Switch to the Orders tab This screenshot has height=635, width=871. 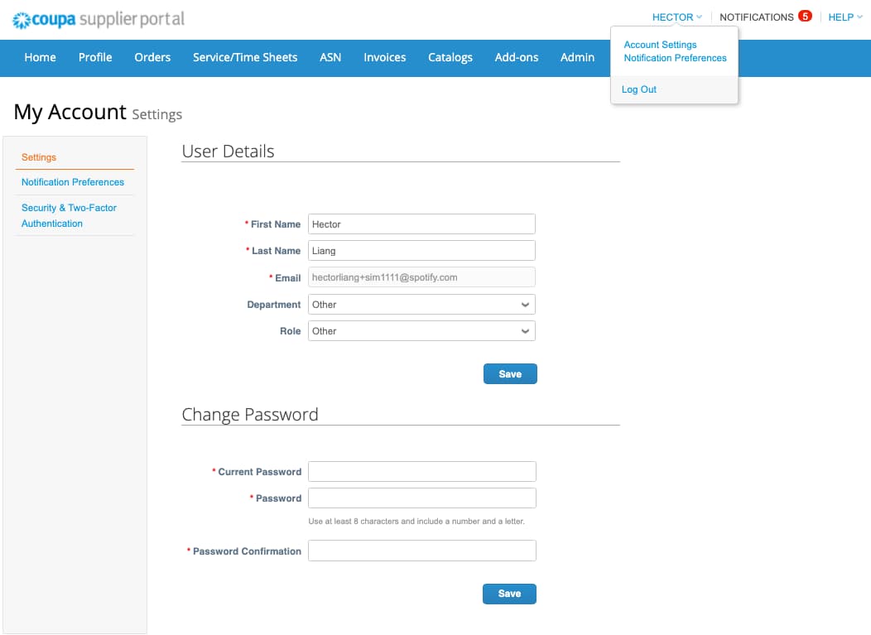pos(152,57)
